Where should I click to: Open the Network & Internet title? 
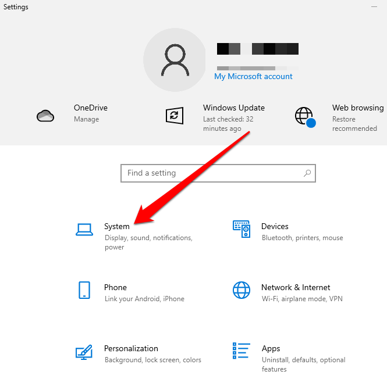click(x=296, y=287)
